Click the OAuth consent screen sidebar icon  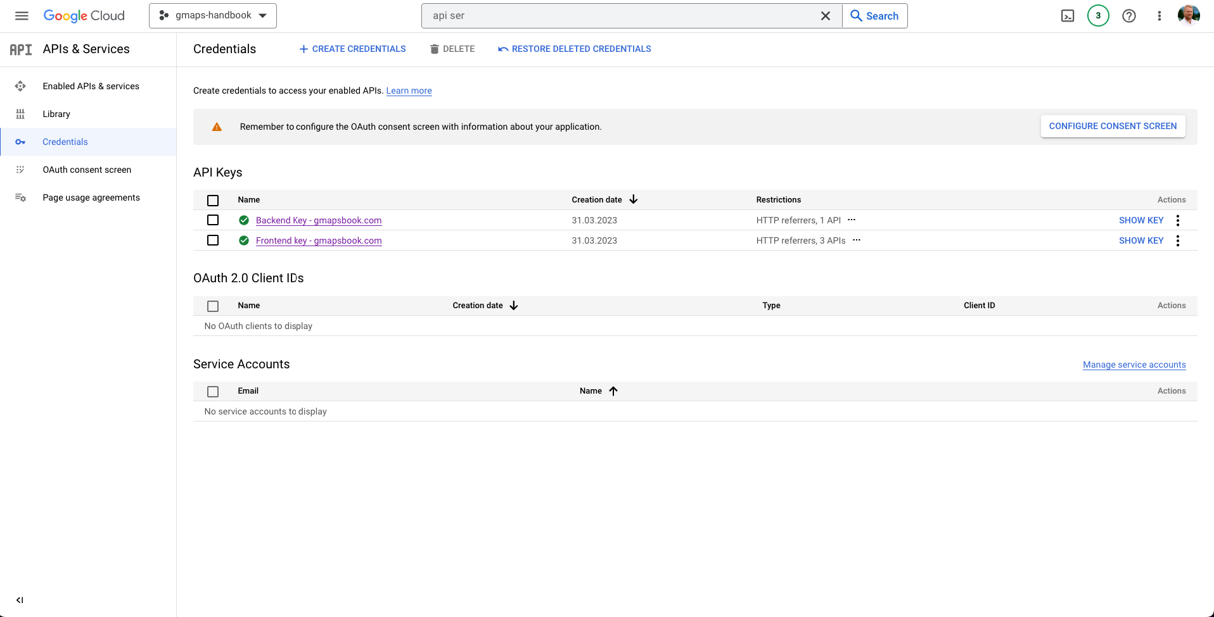tap(20, 170)
